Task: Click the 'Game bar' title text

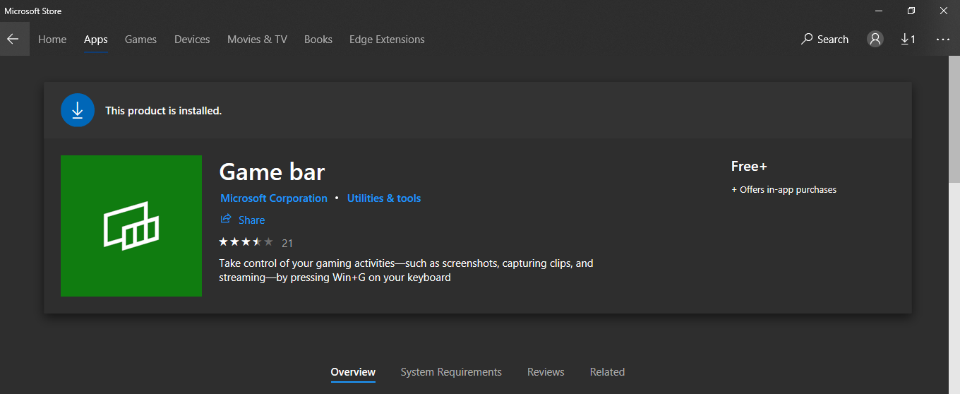Action: point(272,172)
